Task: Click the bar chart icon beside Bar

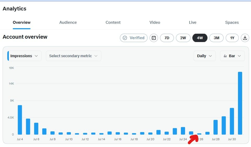Action: [x=225, y=56]
